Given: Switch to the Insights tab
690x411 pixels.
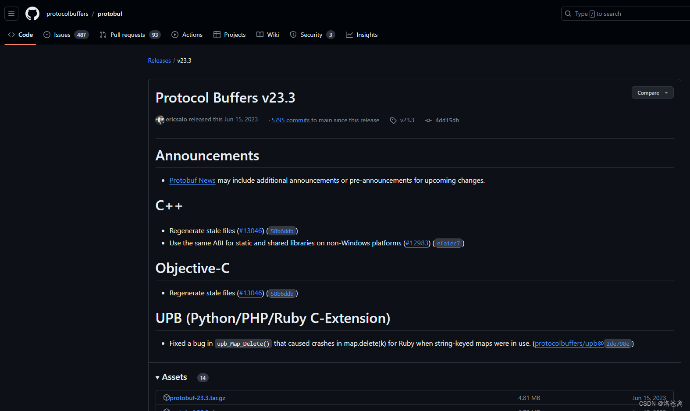Looking at the screenshot, I should [362, 35].
